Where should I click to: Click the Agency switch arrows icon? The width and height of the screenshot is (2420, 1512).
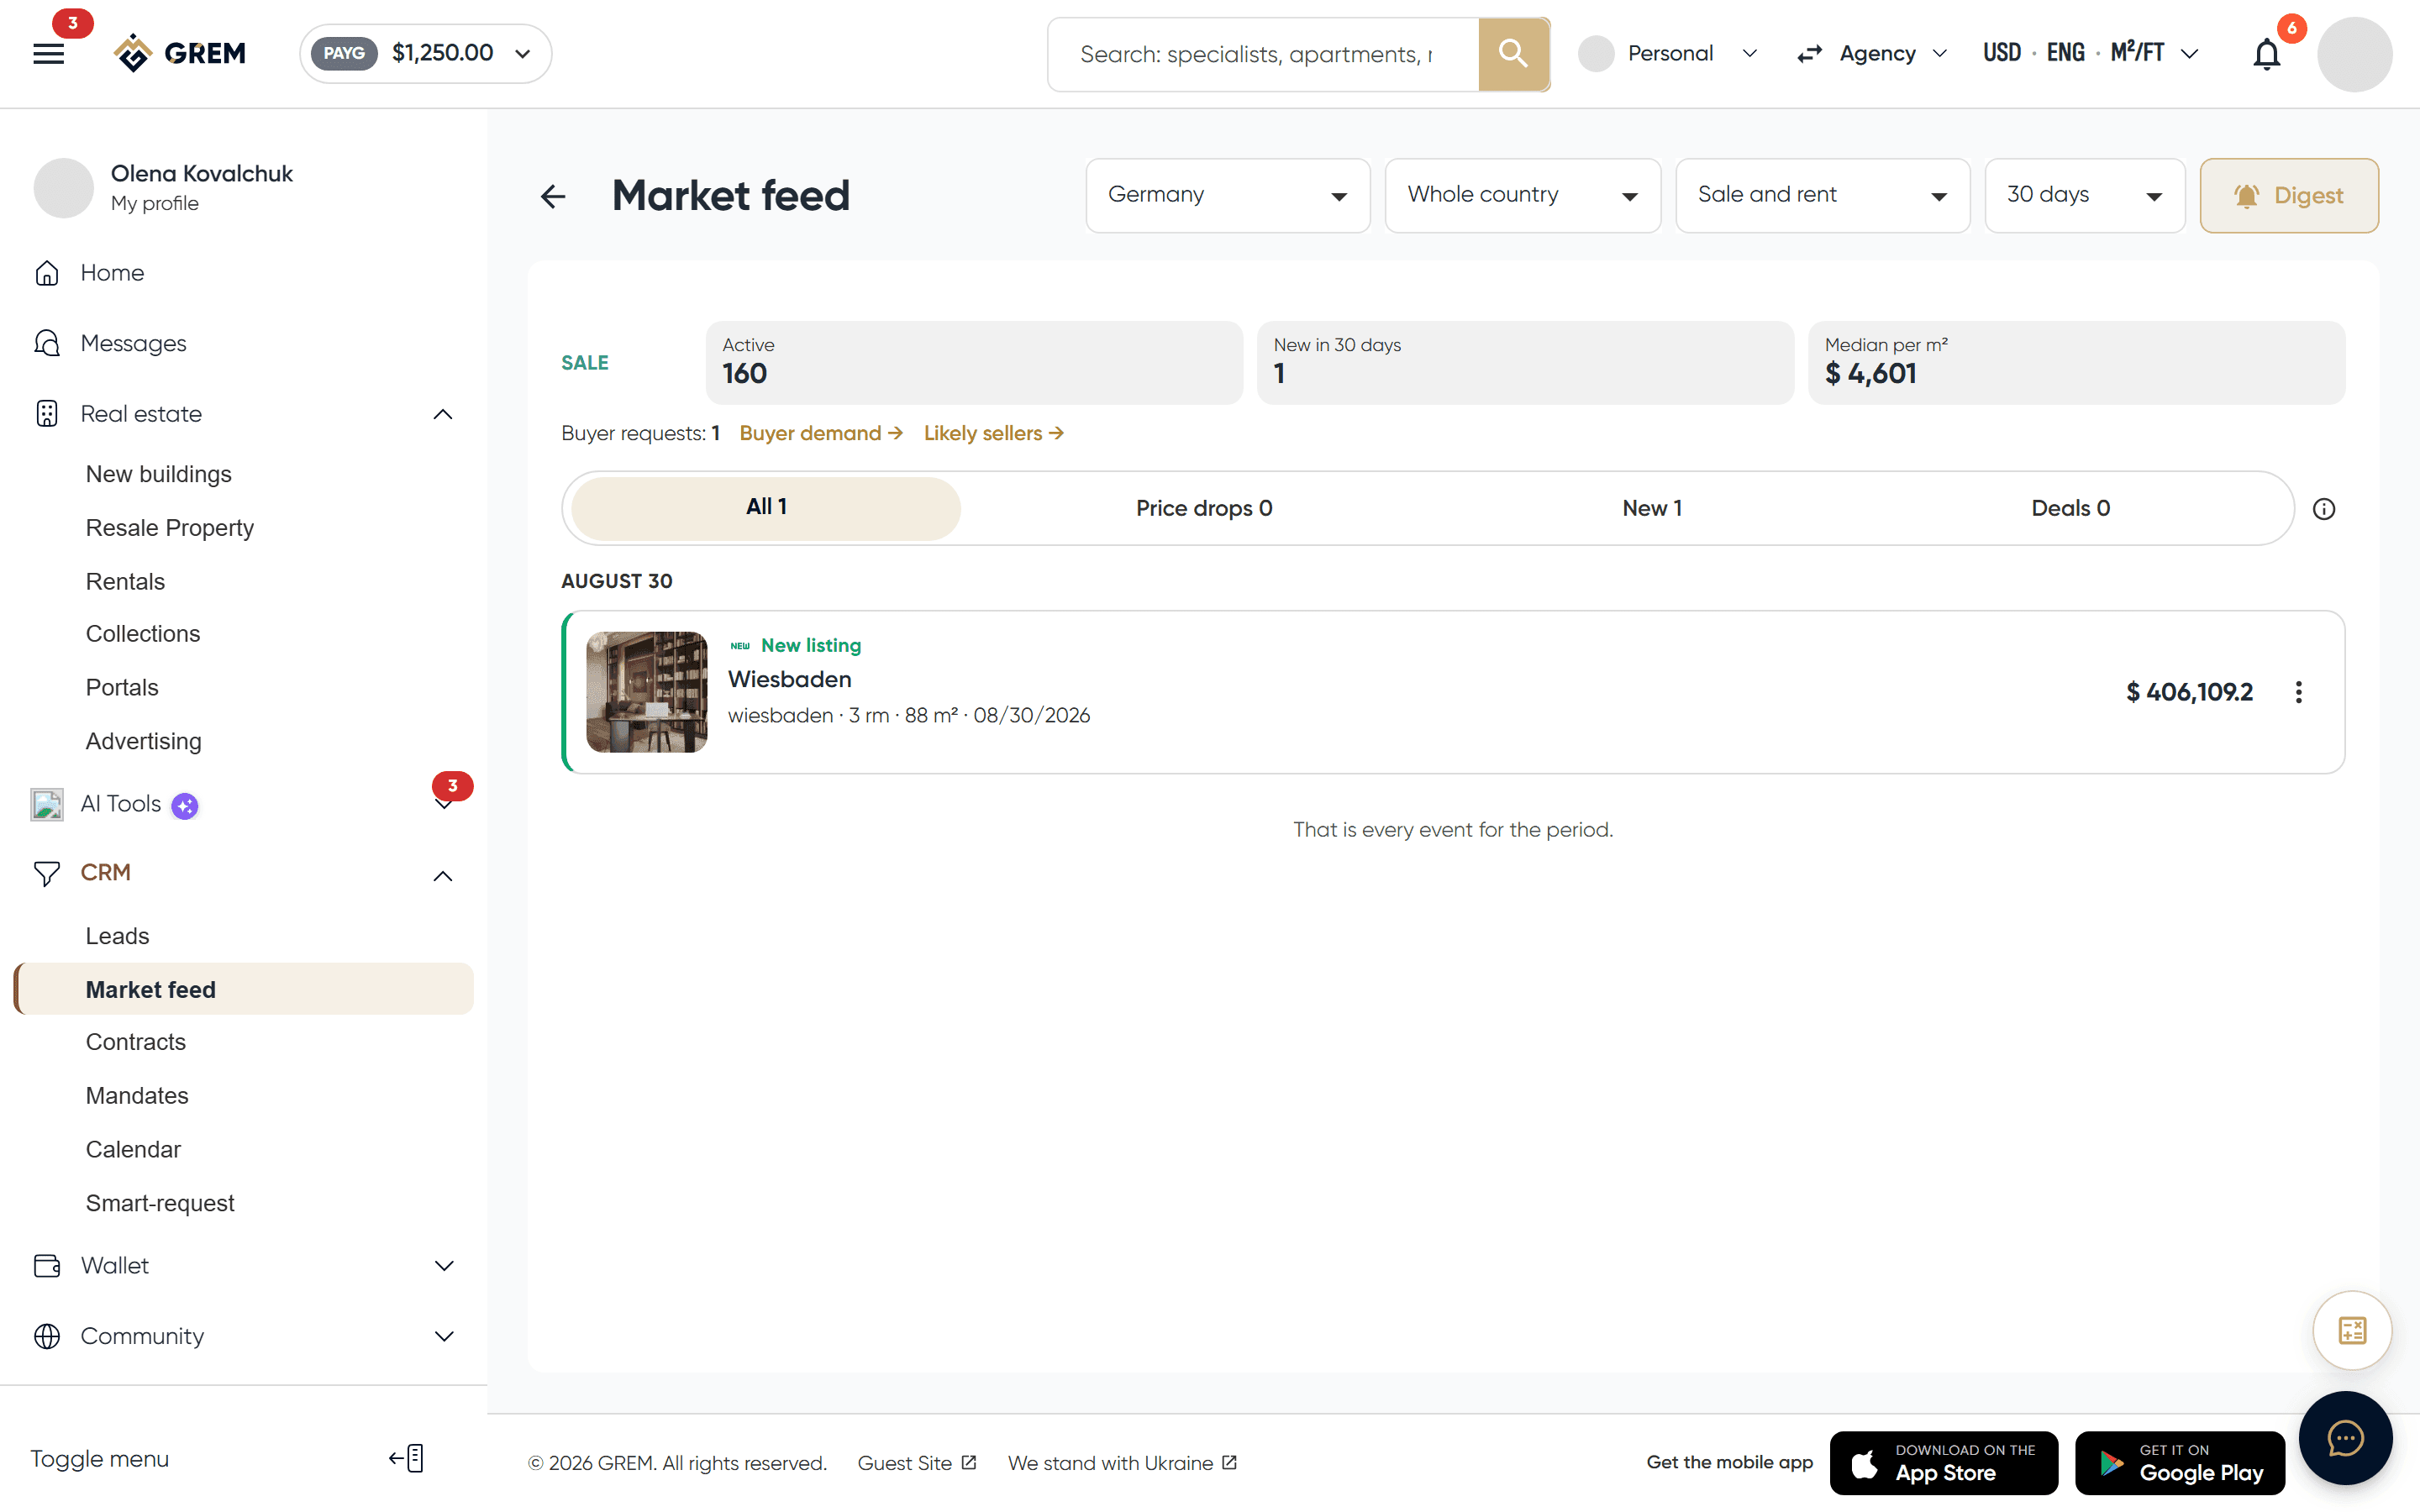click(x=1809, y=54)
